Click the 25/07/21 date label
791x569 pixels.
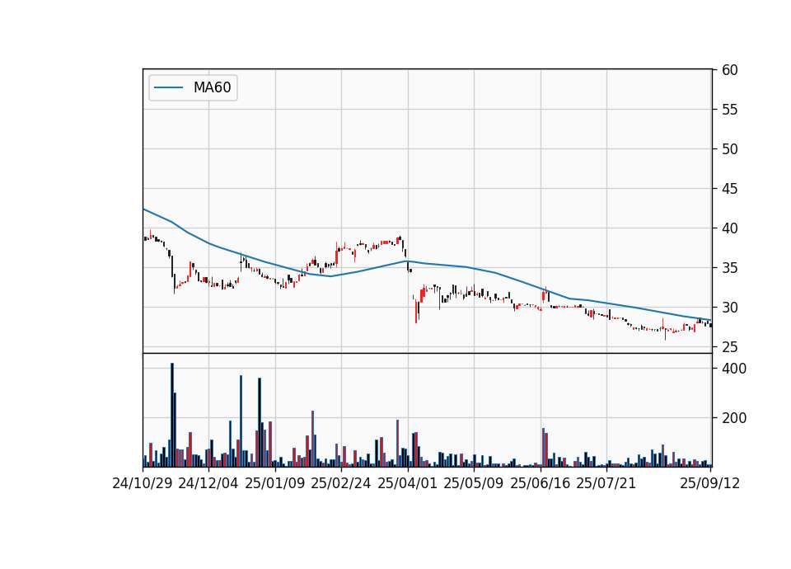pyautogui.click(x=606, y=483)
